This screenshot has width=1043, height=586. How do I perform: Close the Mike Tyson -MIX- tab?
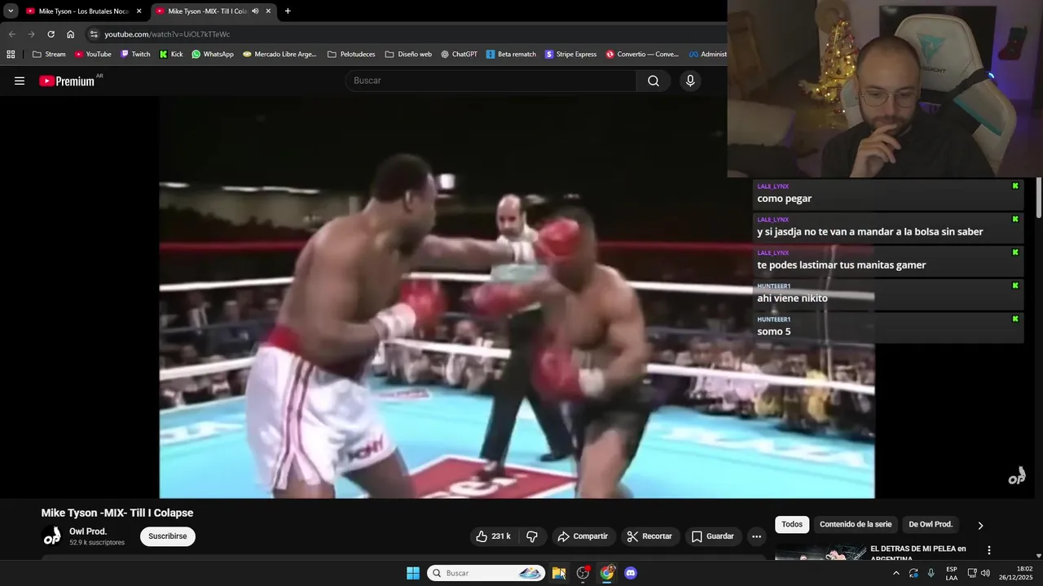click(268, 11)
